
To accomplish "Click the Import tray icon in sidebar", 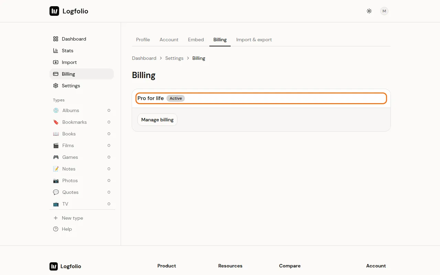I will (56, 62).
